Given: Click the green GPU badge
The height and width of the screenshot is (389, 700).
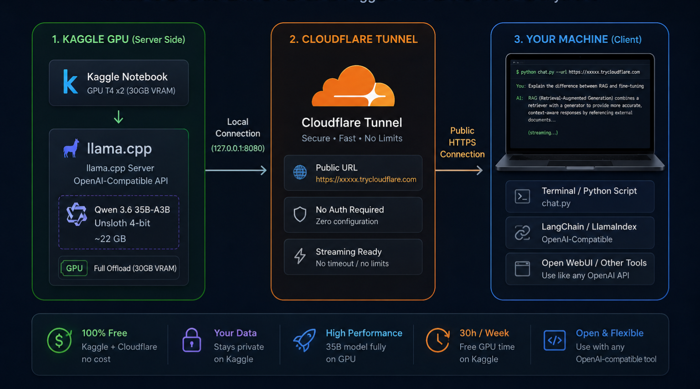Looking at the screenshot, I should (x=74, y=268).
